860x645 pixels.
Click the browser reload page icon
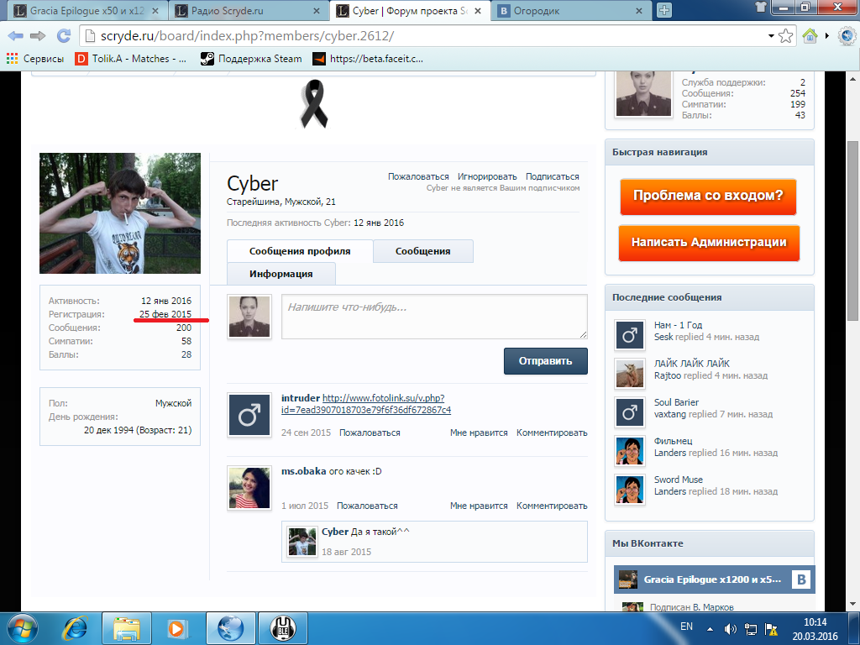click(63, 36)
